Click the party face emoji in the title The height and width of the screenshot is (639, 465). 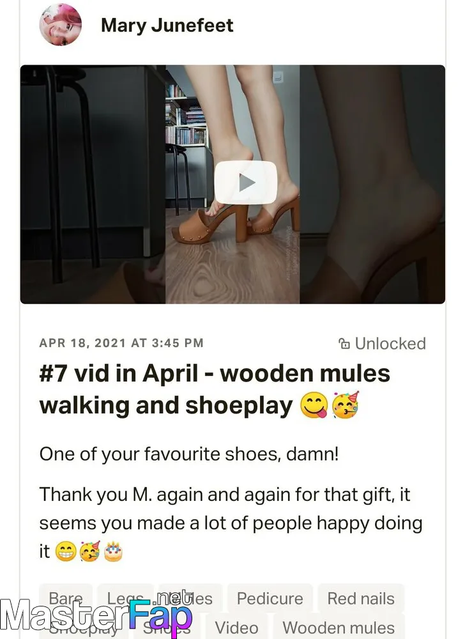346,405
